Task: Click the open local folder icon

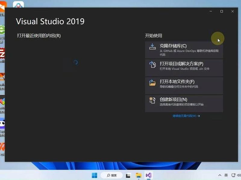Action: [x=152, y=83]
